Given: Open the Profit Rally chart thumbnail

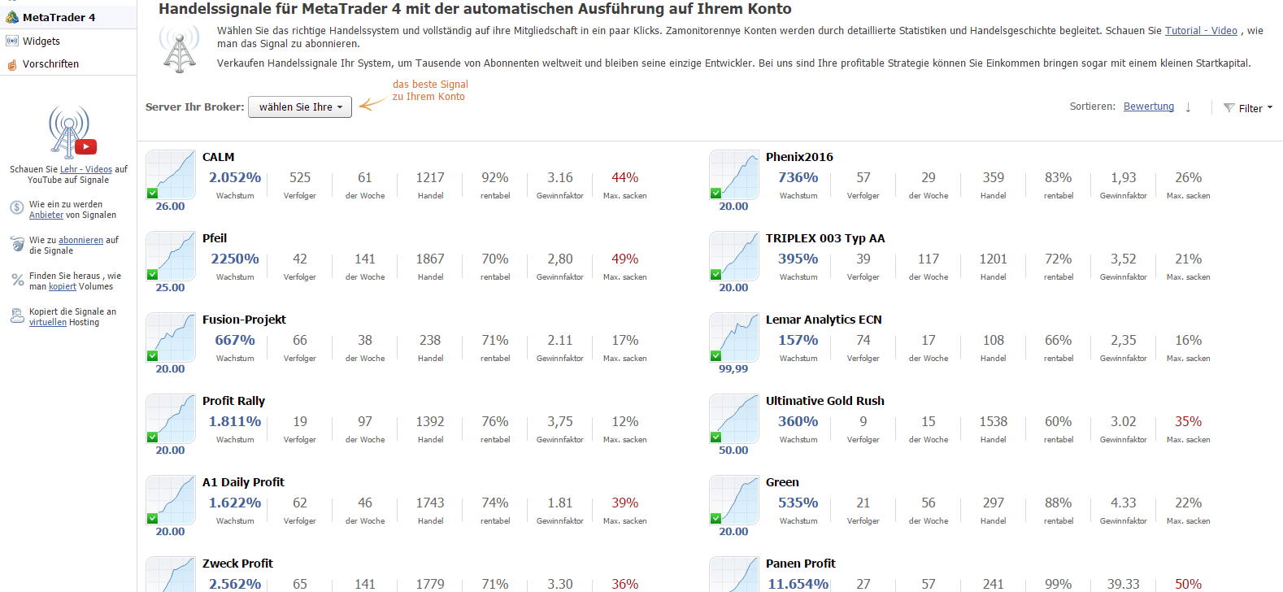Looking at the screenshot, I should [171, 418].
